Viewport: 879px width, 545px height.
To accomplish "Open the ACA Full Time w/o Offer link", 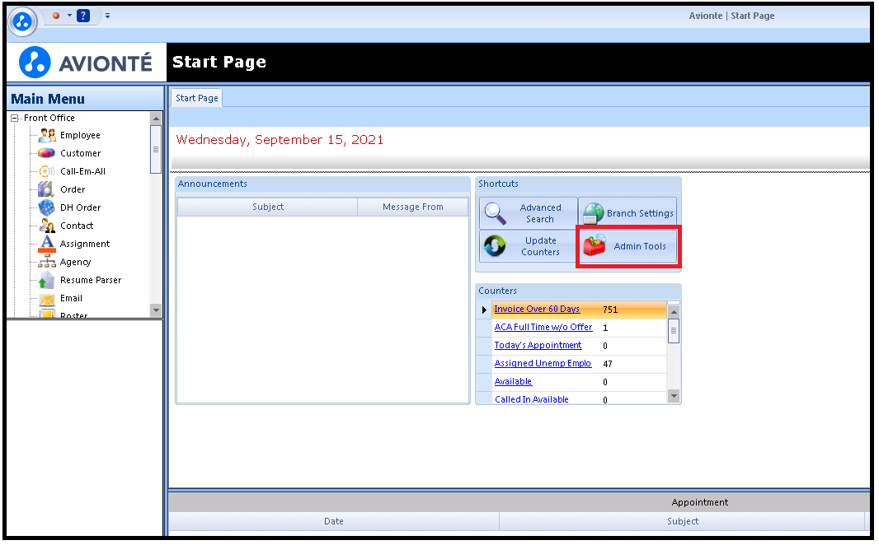I will (x=543, y=327).
